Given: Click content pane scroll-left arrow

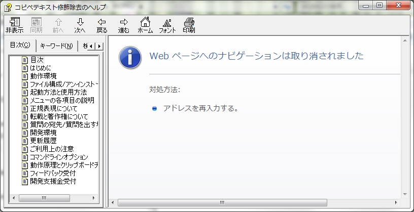Looking at the screenshot, I should (x=113, y=202).
